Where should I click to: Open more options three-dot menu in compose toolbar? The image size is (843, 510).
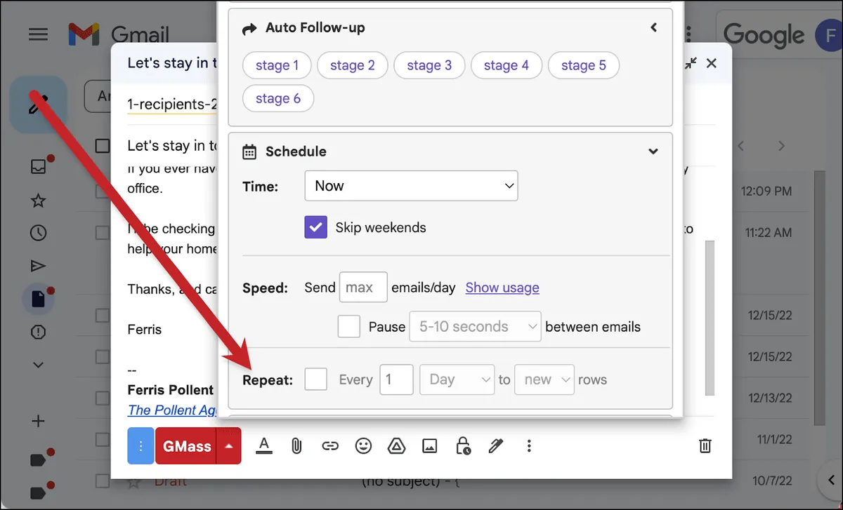[530, 445]
